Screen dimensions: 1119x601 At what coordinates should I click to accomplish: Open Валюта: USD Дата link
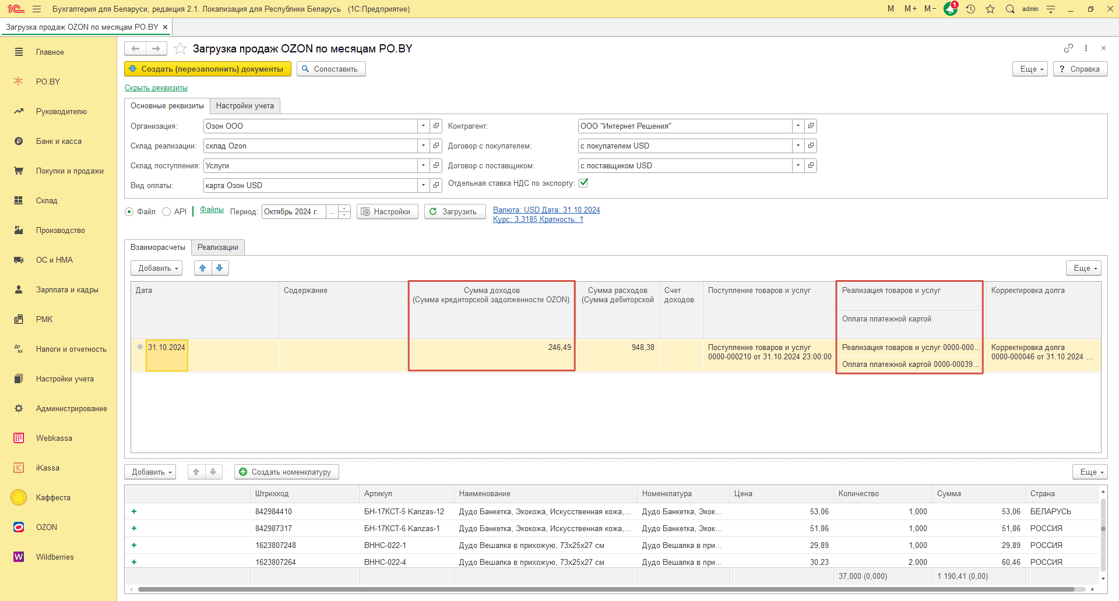(547, 210)
